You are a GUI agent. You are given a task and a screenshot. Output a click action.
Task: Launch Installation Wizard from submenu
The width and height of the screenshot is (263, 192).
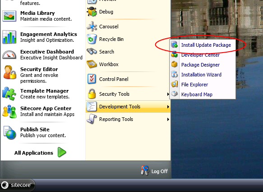pyautogui.click(x=203, y=75)
